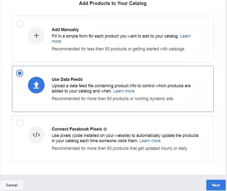This screenshot has width=227, height=191.
Task: Click the blue upload arrow icon
Action: click(x=36, y=85)
